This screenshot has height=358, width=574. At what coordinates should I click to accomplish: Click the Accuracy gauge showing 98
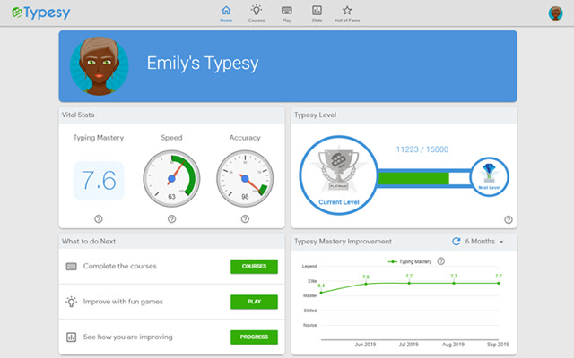coord(245,179)
